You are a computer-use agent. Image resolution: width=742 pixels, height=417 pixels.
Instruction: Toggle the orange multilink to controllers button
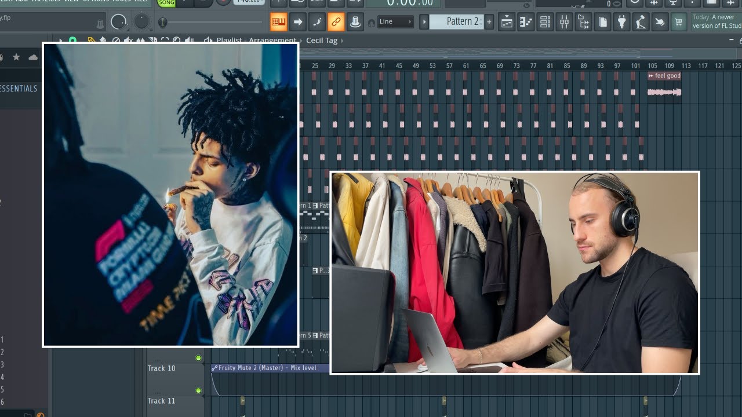coord(336,22)
